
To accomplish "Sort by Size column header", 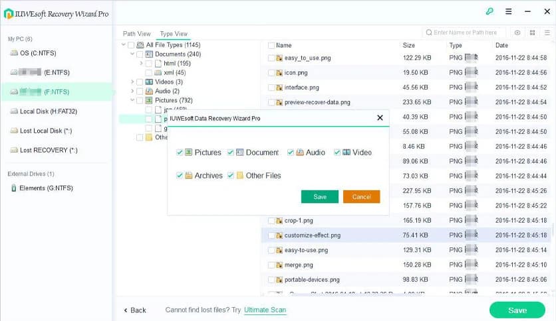I will pos(409,45).
